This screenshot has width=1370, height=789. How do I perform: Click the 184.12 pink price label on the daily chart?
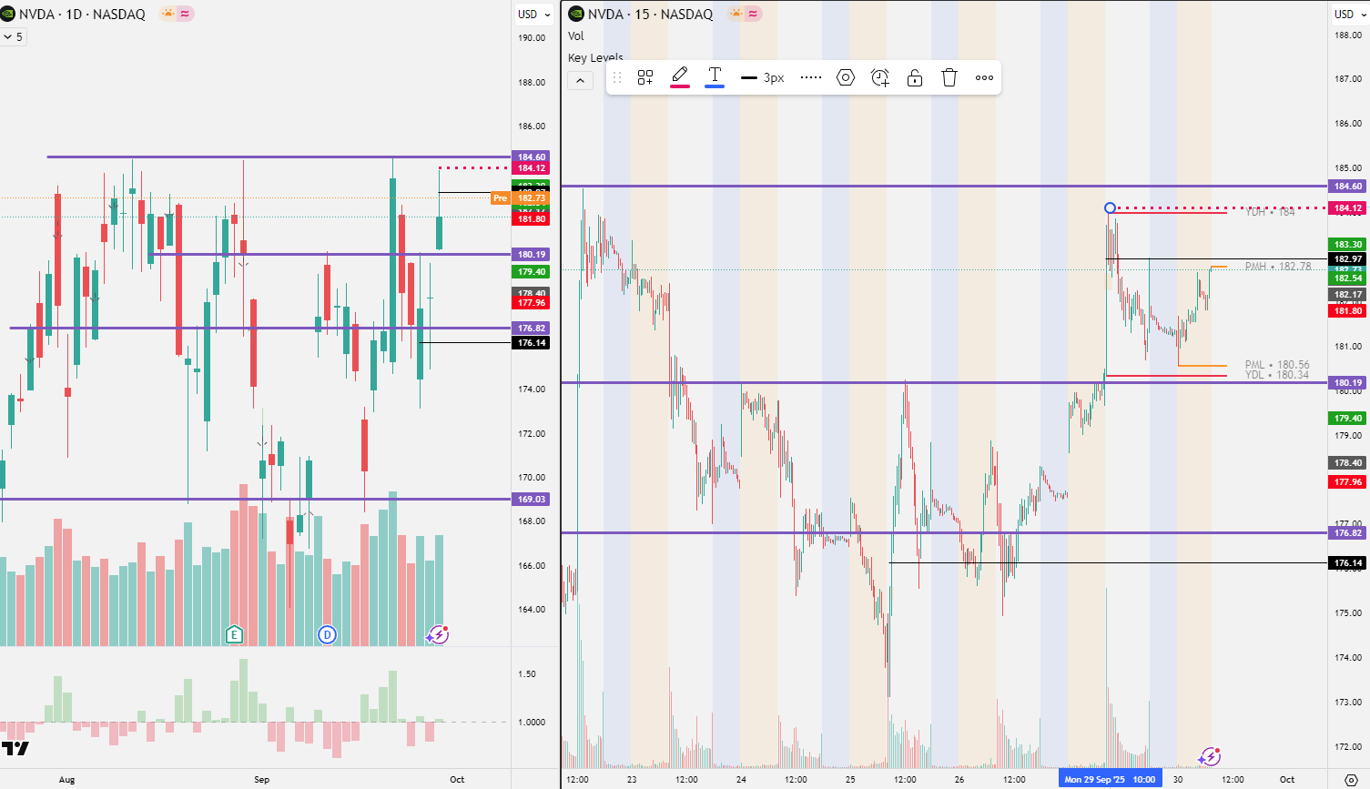point(532,168)
